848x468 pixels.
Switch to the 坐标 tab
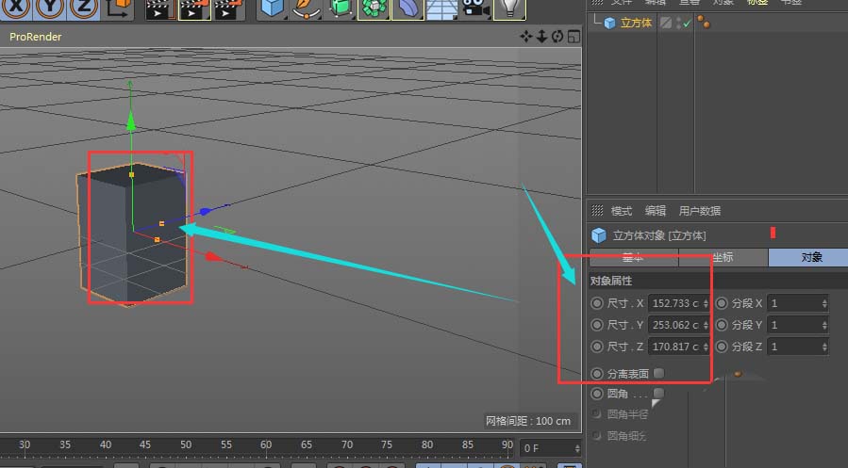[x=723, y=257]
